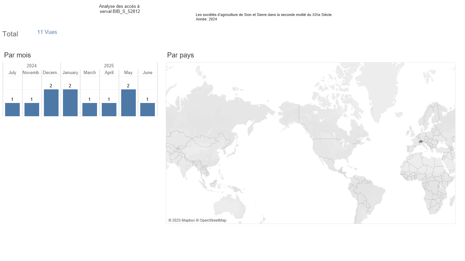Viewport: 465px width, 261px height.
Task: Open the Mapbox attribution link
Action: pyautogui.click(x=181, y=220)
